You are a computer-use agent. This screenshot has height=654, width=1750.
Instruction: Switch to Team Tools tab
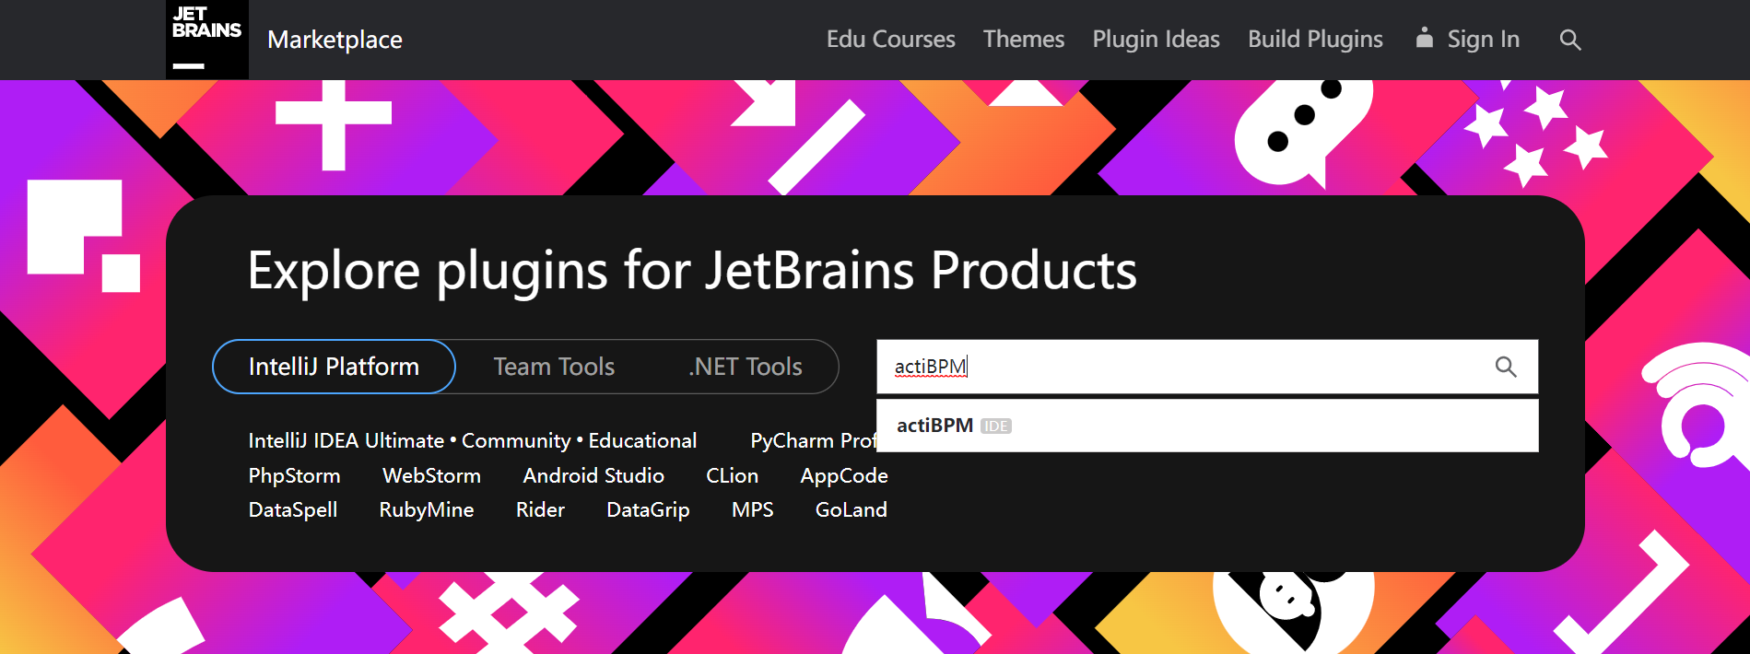pos(554,367)
